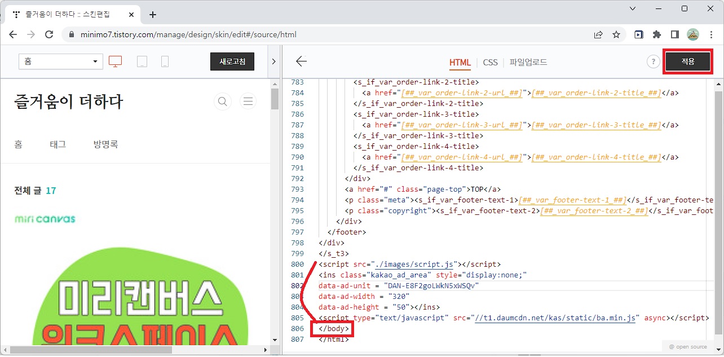Select tablet preview mode
Image resolution: width=724 pixels, height=357 pixels.
click(x=142, y=61)
